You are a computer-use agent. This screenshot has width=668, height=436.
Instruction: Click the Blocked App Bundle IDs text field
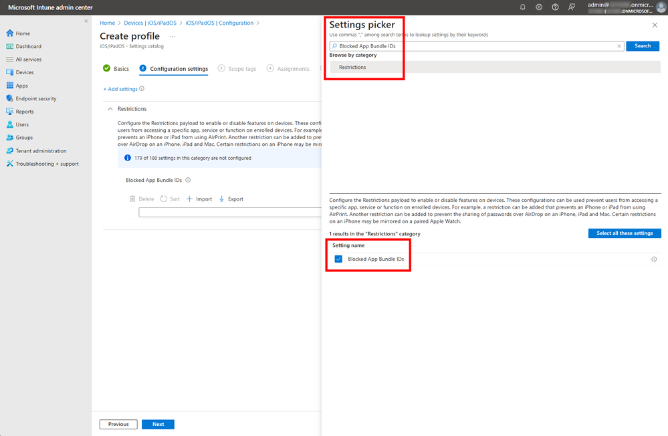tap(230, 212)
